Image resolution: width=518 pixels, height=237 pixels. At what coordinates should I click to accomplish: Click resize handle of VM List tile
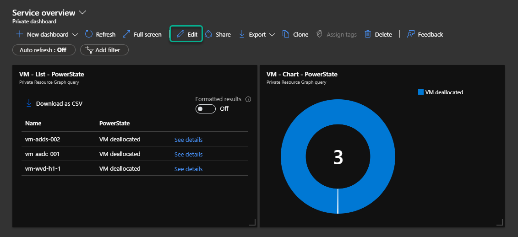tap(252, 222)
